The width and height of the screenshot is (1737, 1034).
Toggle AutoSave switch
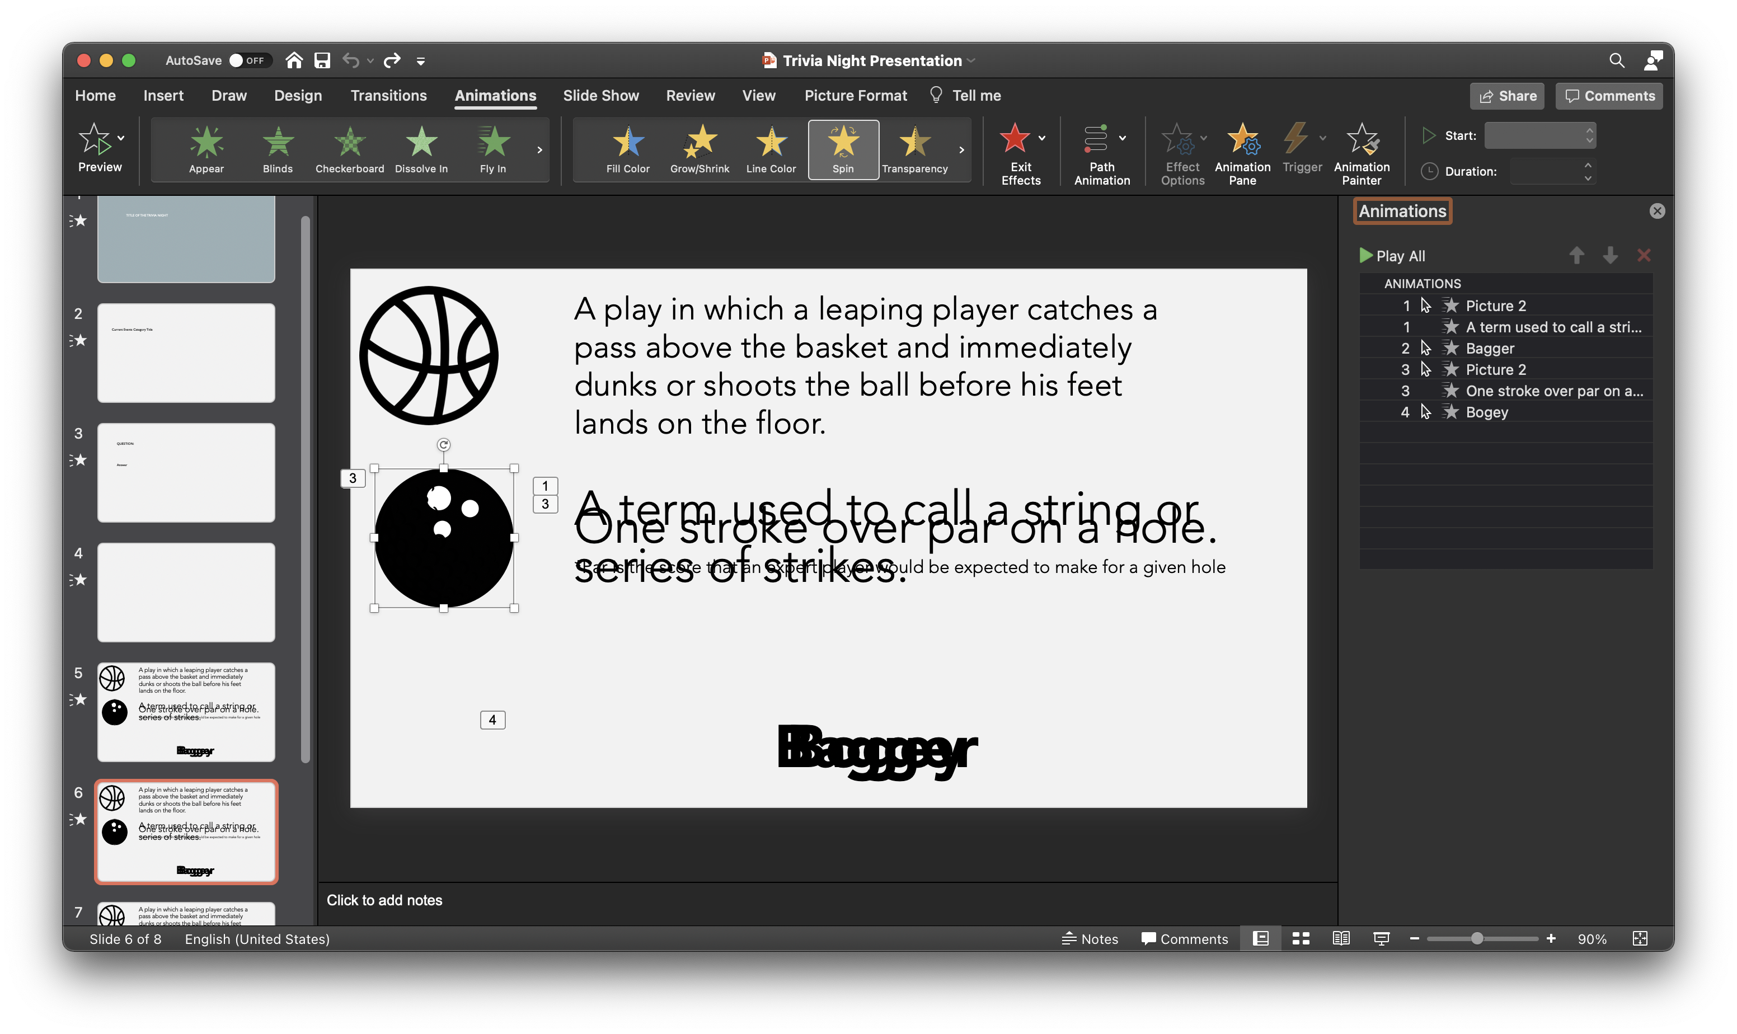(x=247, y=60)
